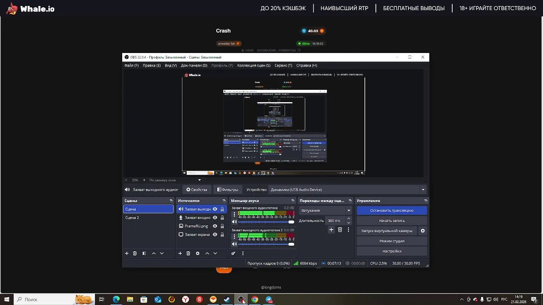Hide 'Захват входно' source eye icon
This screenshot has width=543, height=305.
point(215,218)
